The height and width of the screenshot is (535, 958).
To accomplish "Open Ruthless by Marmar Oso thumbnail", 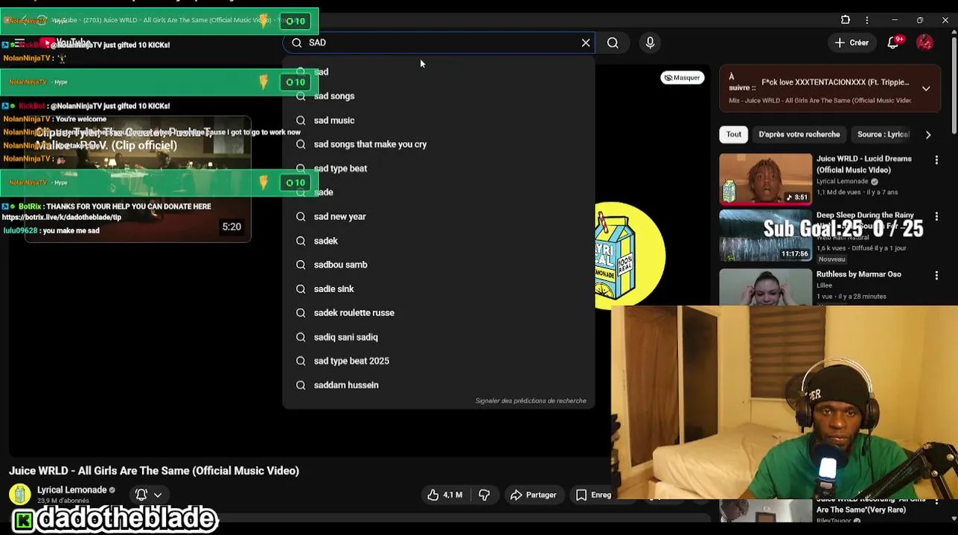I will (x=765, y=287).
